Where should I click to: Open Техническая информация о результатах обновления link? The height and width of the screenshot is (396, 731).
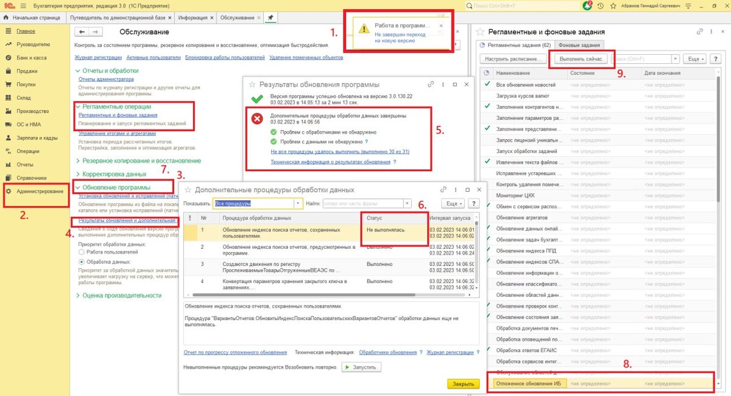331,162
